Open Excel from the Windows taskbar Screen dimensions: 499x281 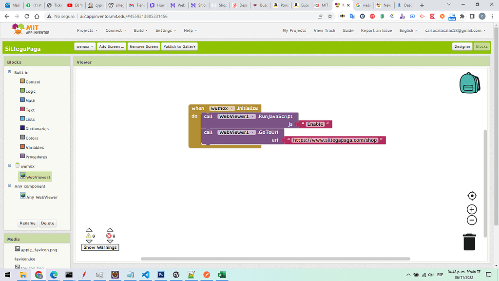point(222,275)
